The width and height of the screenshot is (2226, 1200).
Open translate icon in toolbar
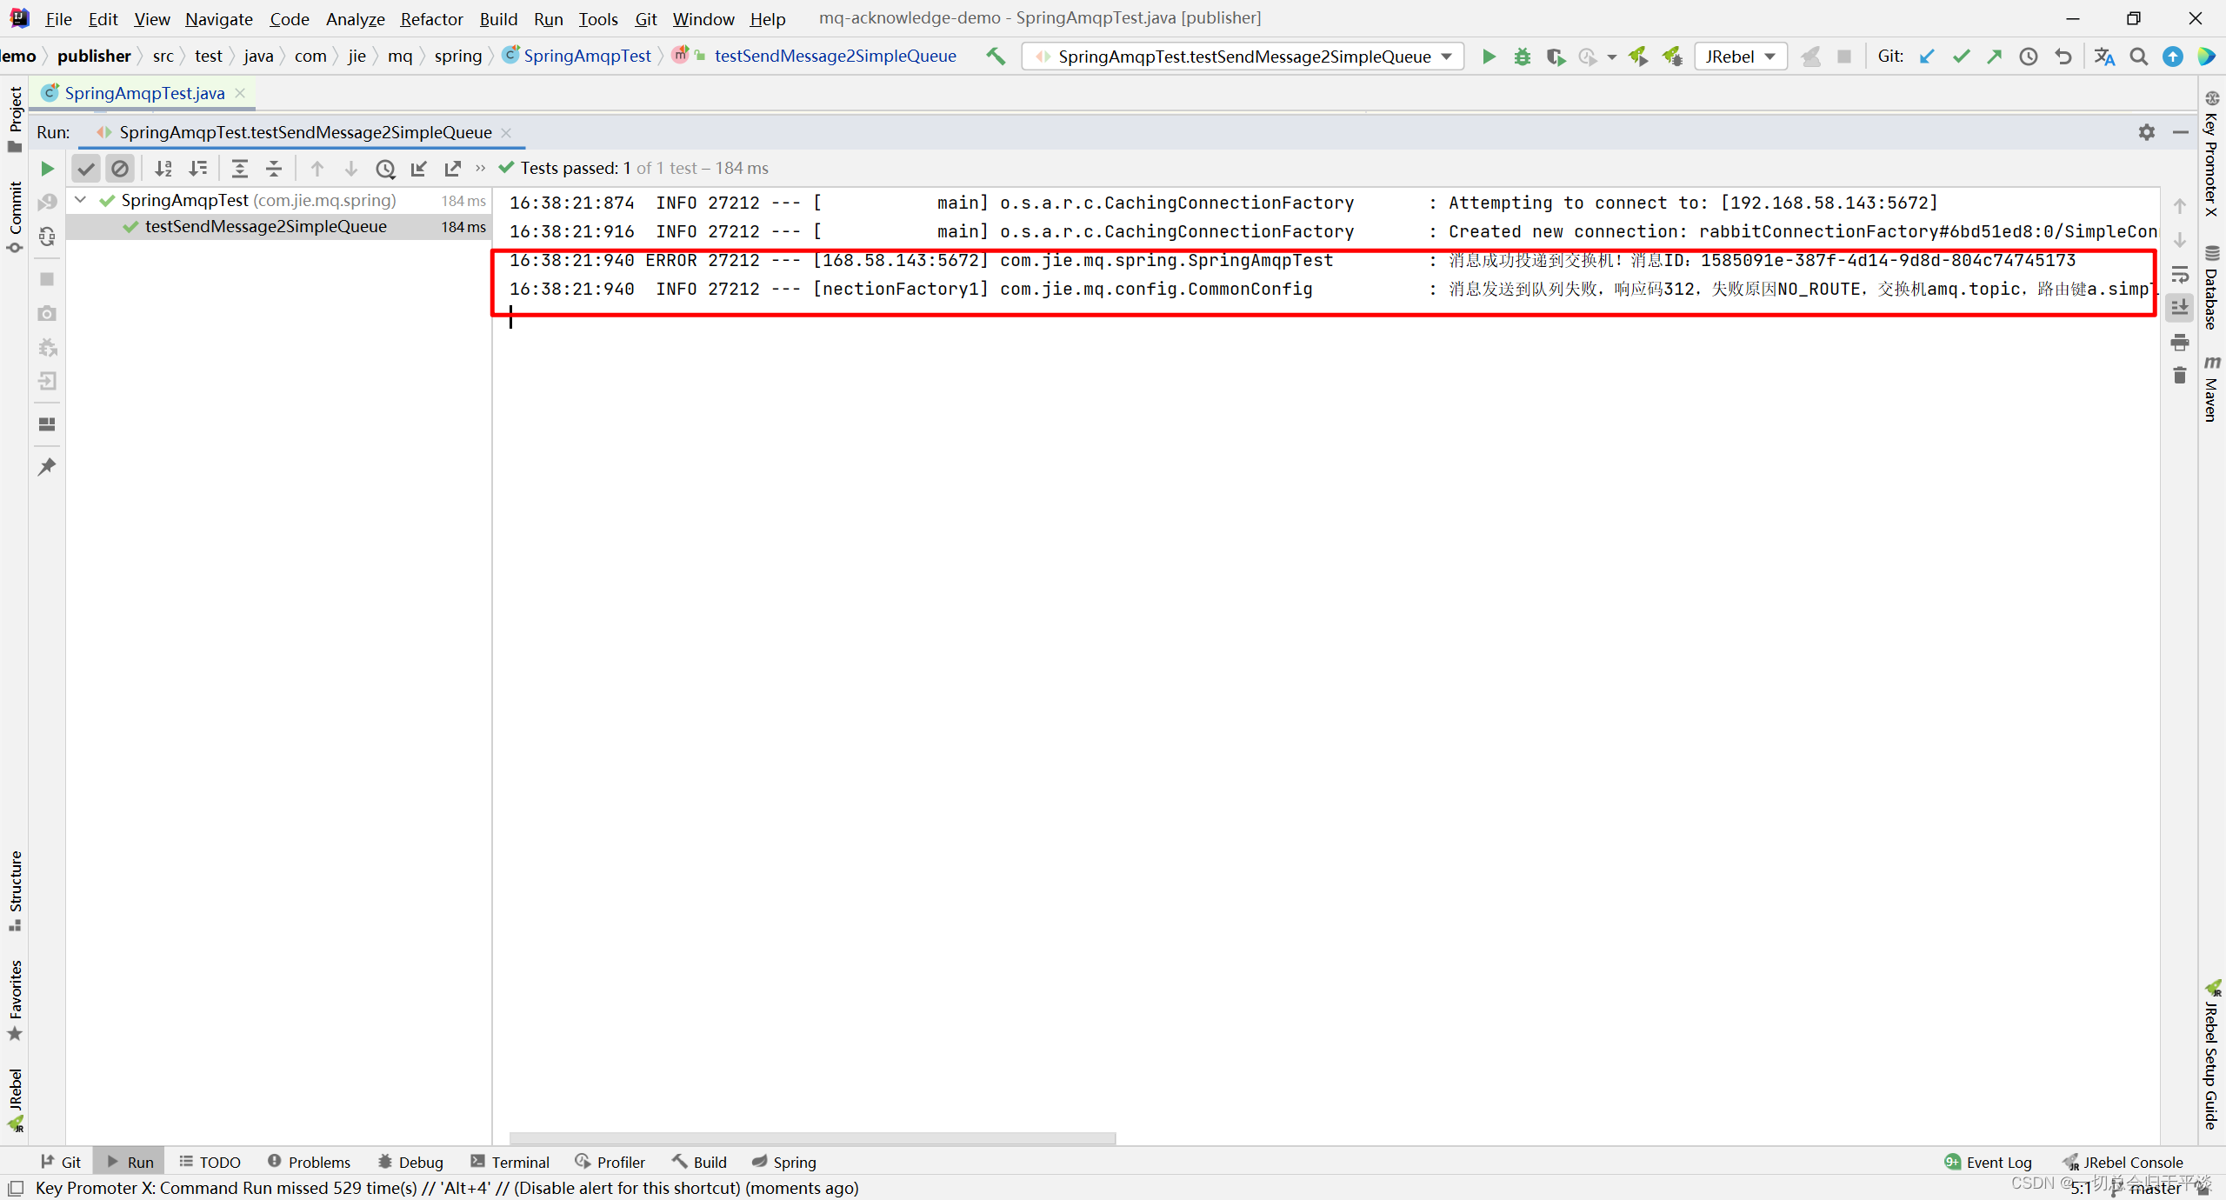tap(2104, 57)
